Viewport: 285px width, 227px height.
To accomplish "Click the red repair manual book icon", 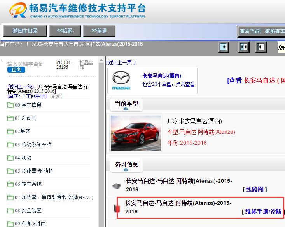I will point(117,208).
